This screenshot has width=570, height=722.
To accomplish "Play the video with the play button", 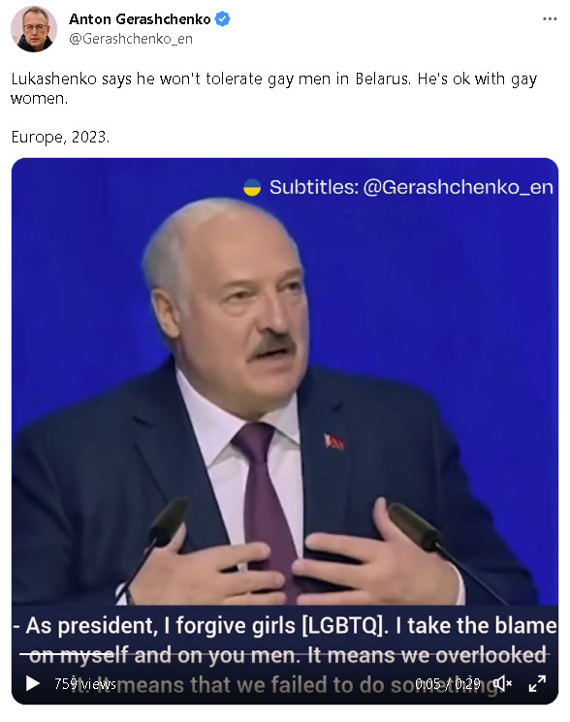I will pyautogui.click(x=32, y=684).
